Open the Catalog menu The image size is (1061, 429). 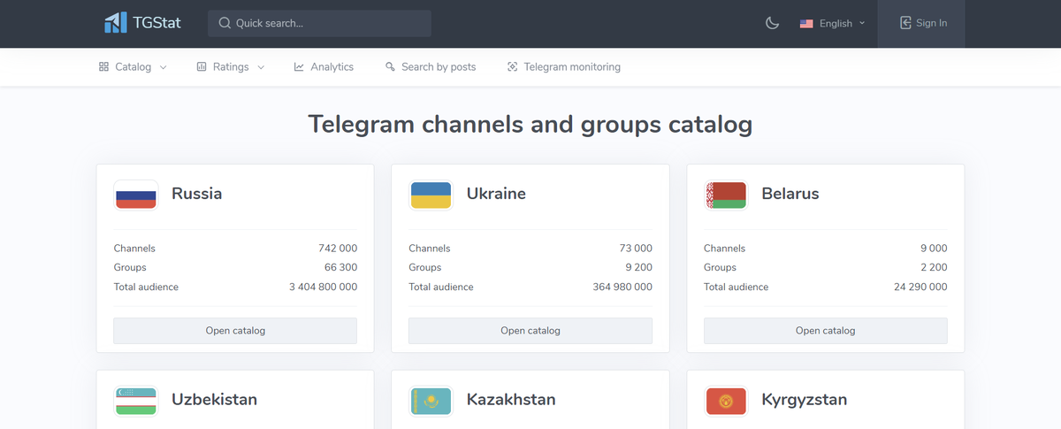tap(133, 67)
